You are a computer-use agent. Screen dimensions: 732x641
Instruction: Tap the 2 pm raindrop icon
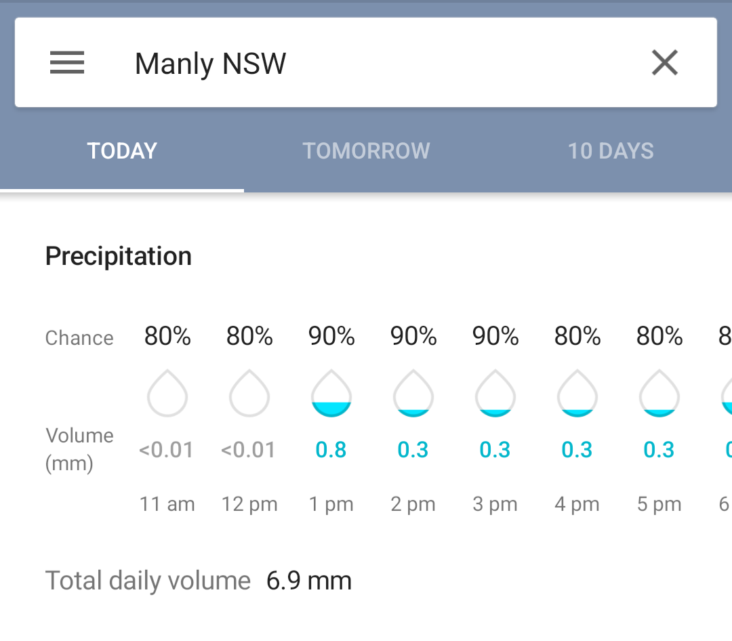click(413, 393)
